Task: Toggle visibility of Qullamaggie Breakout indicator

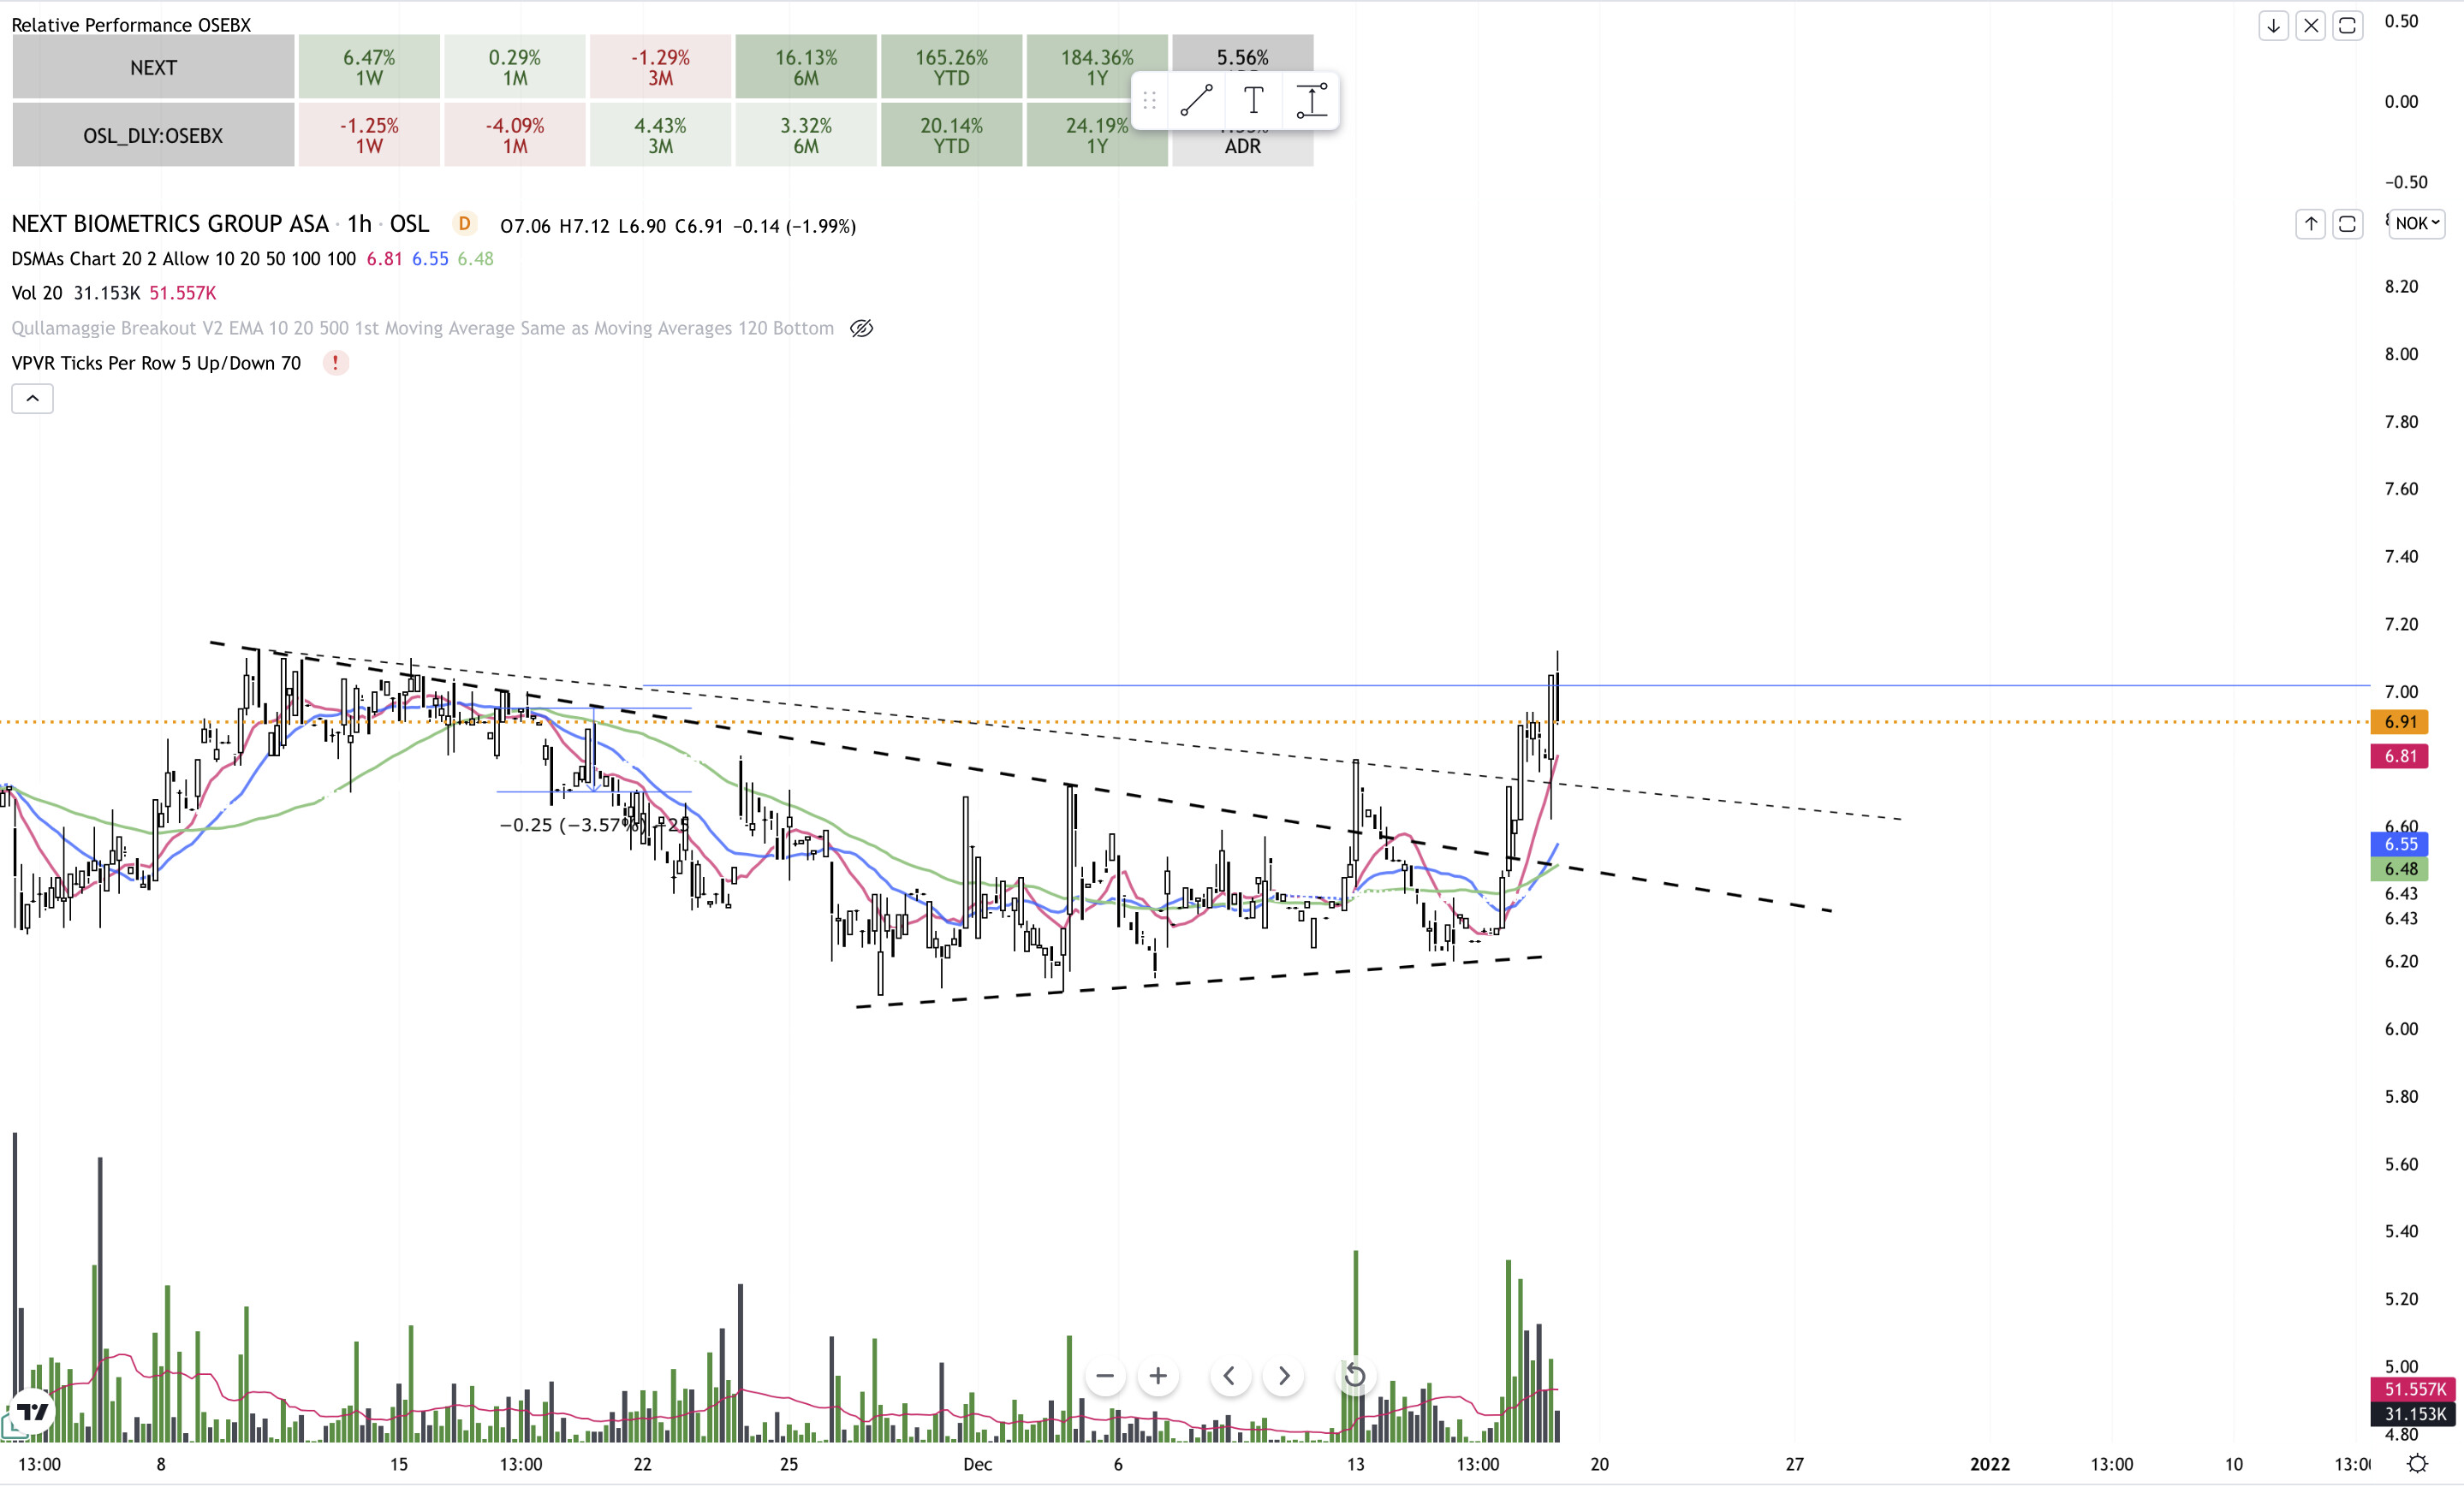Action: tap(861, 329)
